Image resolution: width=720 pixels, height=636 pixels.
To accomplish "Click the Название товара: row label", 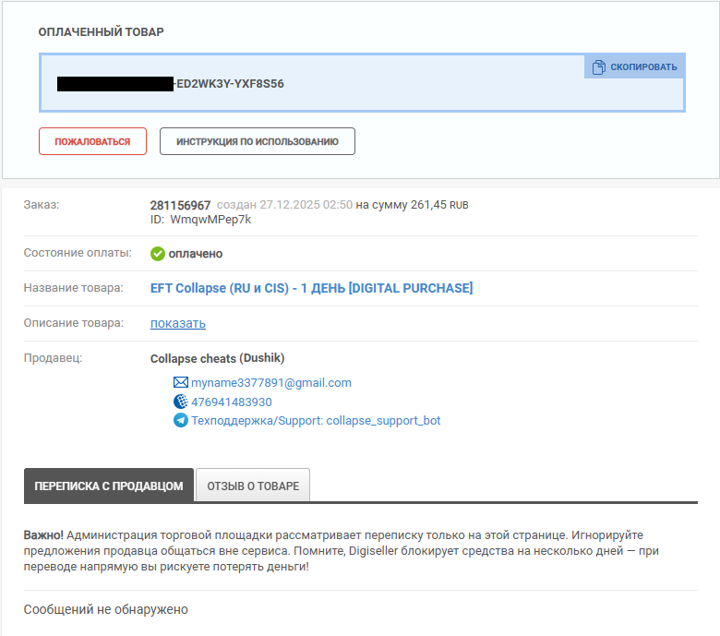I will (74, 288).
